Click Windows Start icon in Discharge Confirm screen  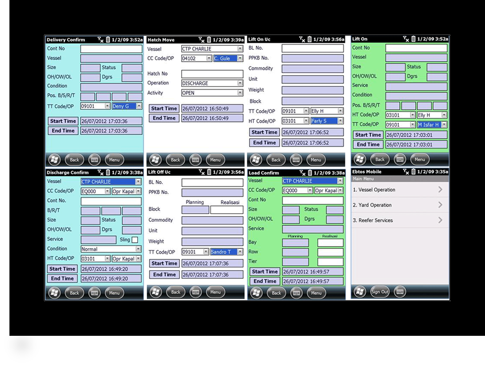(54, 293)
